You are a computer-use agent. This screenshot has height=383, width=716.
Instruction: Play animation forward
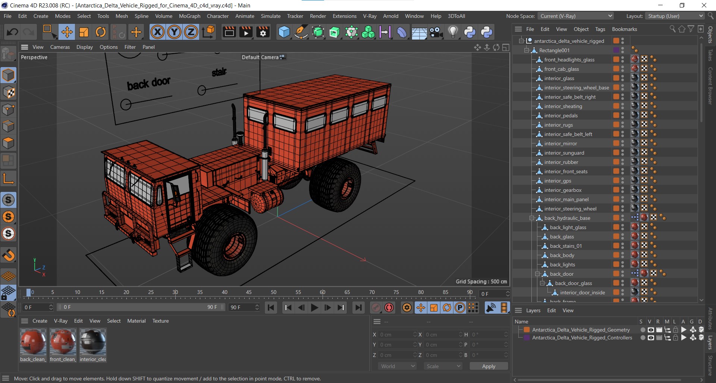314,307
